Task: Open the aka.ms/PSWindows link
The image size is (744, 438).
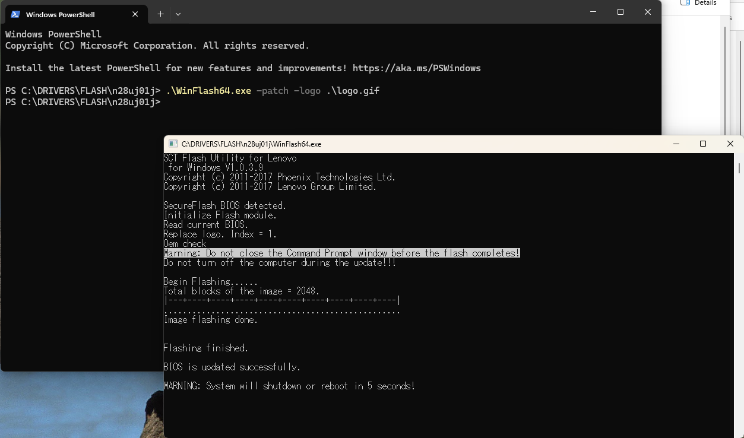Action: pyautogui.click(x=416, y=68)
